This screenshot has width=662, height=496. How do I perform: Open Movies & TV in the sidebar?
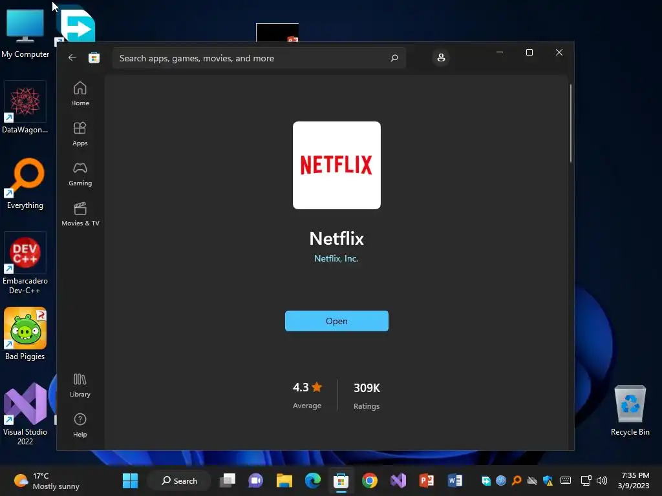click(80, 214)
